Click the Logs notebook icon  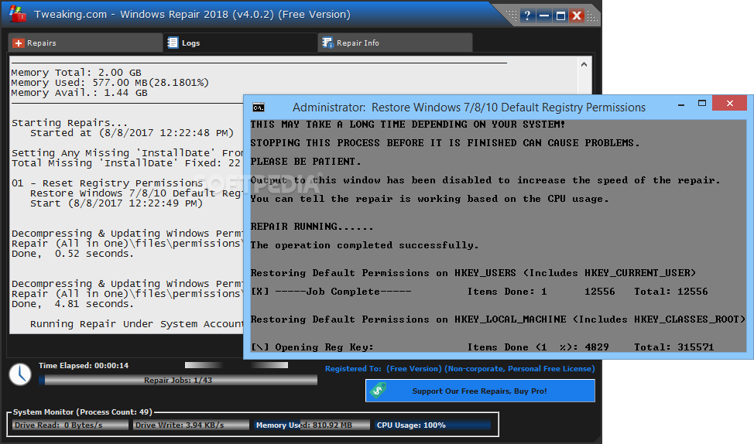pos(173,43)
